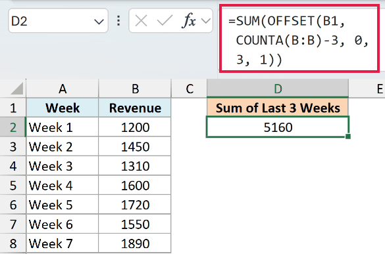Select revenue cell with 1600
This screenshot has height=254, width=385.
coord(135,185)
